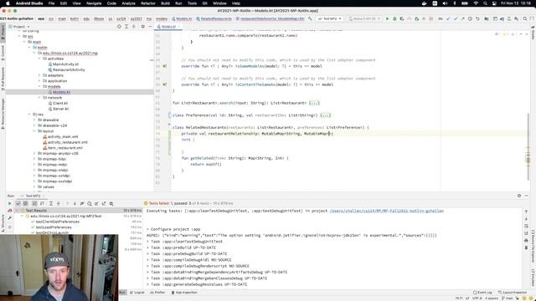Click macOS Wi-Fi icon in menu bar
The width and height of the screenshot is (536, 301).
click(476, 3)
